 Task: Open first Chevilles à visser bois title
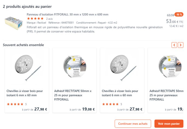click(25, 93)
